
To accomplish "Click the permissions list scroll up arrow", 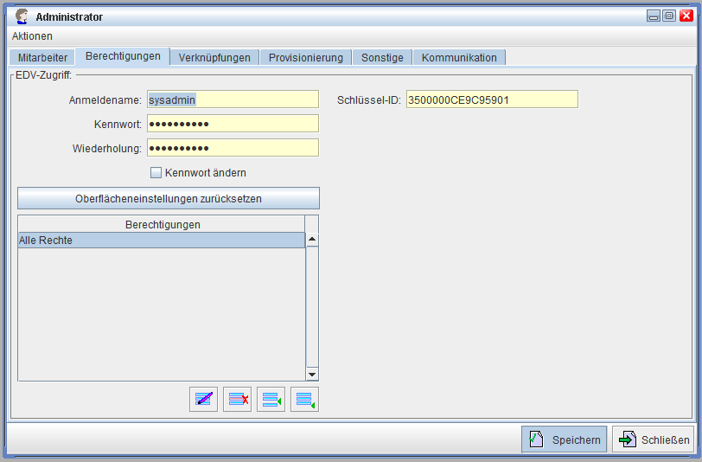I will 312,241.
